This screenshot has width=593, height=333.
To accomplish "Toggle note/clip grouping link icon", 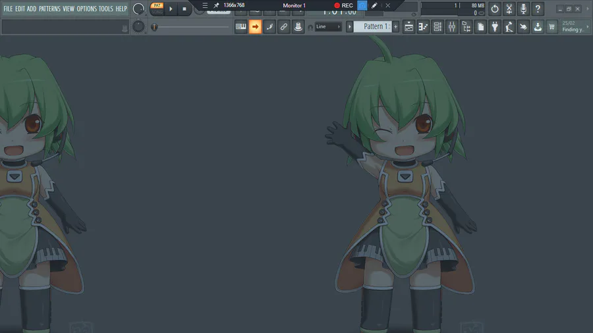I will click(283, 27).
